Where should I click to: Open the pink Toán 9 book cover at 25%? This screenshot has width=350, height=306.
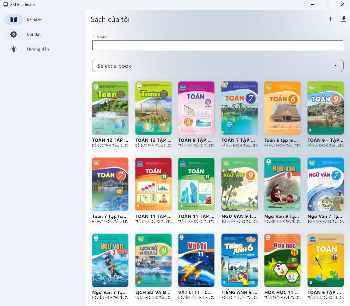tap(196, 108)
